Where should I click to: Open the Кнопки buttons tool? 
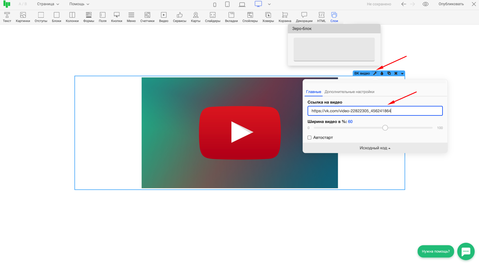pyautogui.click(x=117, y=17)
